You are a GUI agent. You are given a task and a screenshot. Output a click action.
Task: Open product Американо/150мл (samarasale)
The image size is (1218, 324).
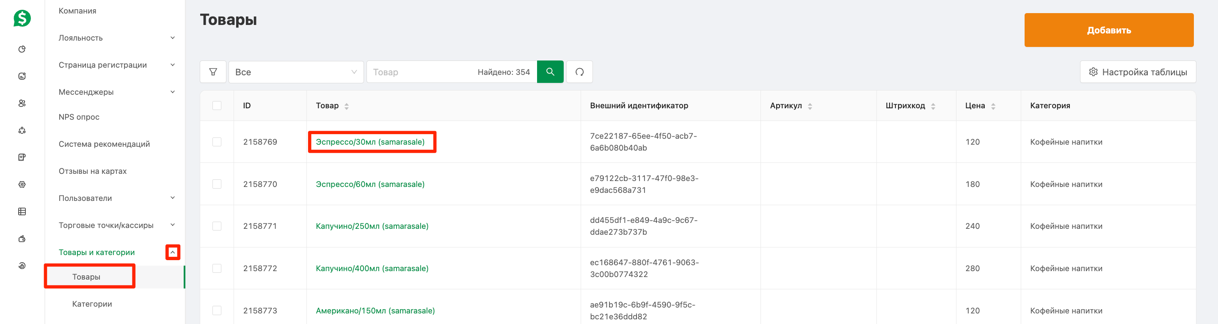pyautogui.click(x=375, y=310)
